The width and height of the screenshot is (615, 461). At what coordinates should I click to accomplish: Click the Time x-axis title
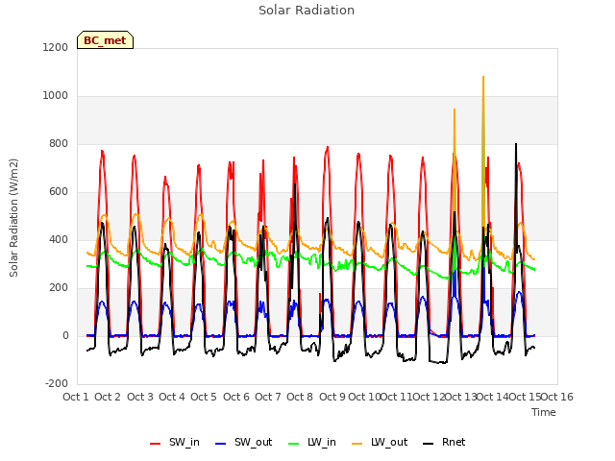tap(544, 412)
